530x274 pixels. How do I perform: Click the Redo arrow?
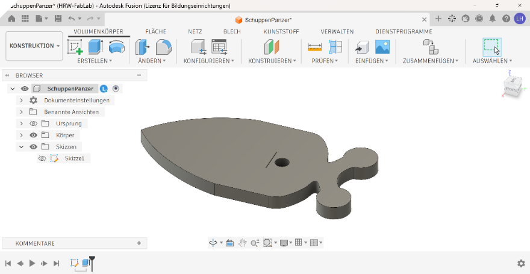(90, 19)
